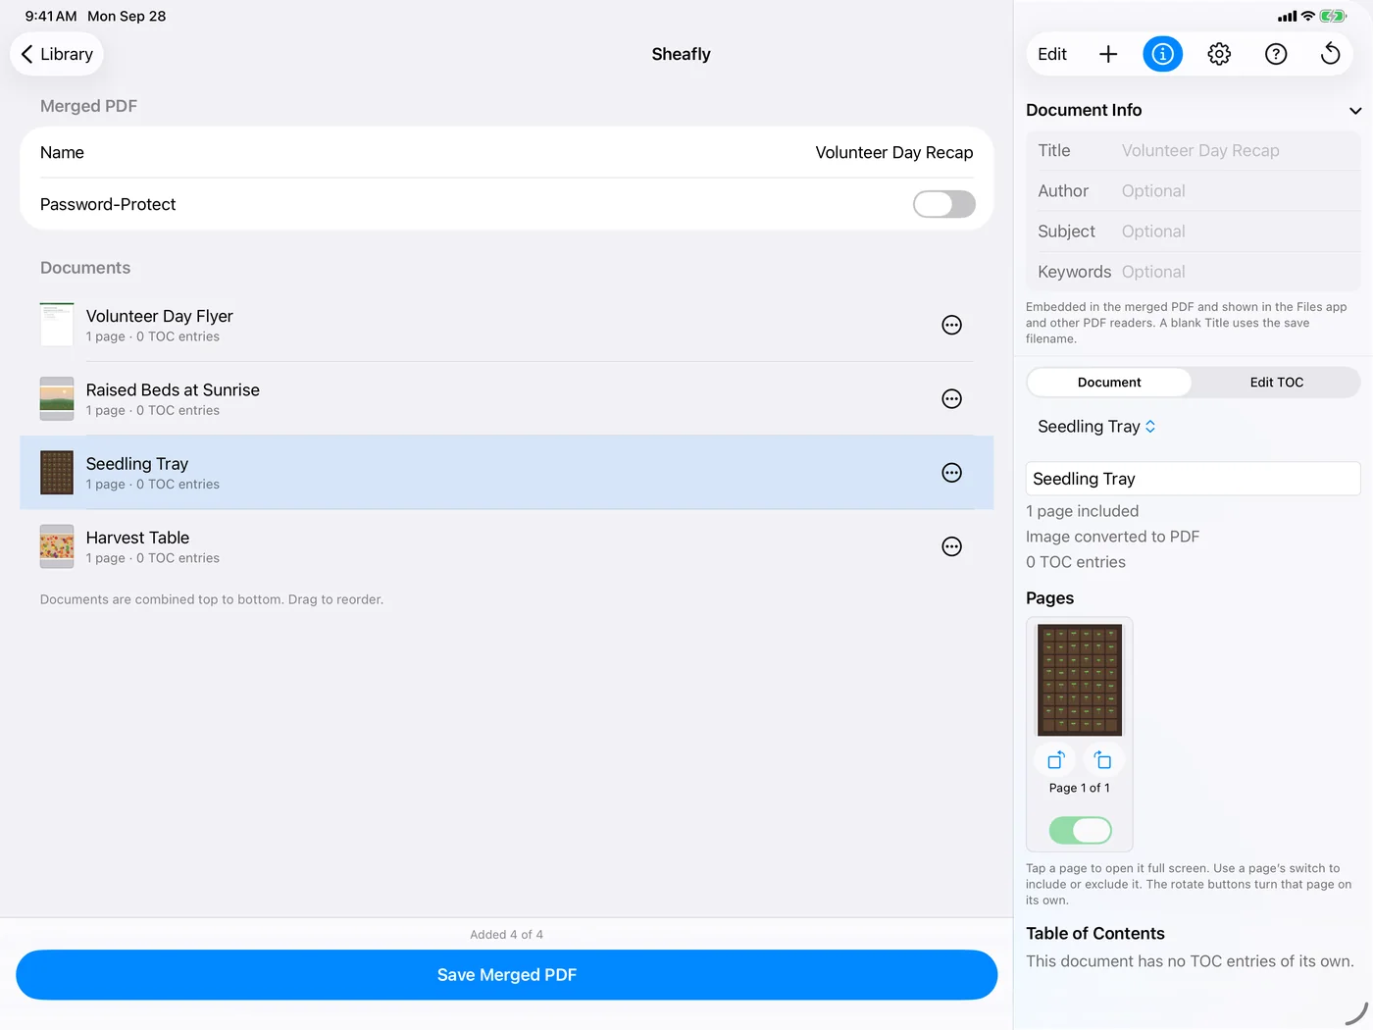Edit the merged PDF name Volunteer Day Recap

click(x=894, y=153)
